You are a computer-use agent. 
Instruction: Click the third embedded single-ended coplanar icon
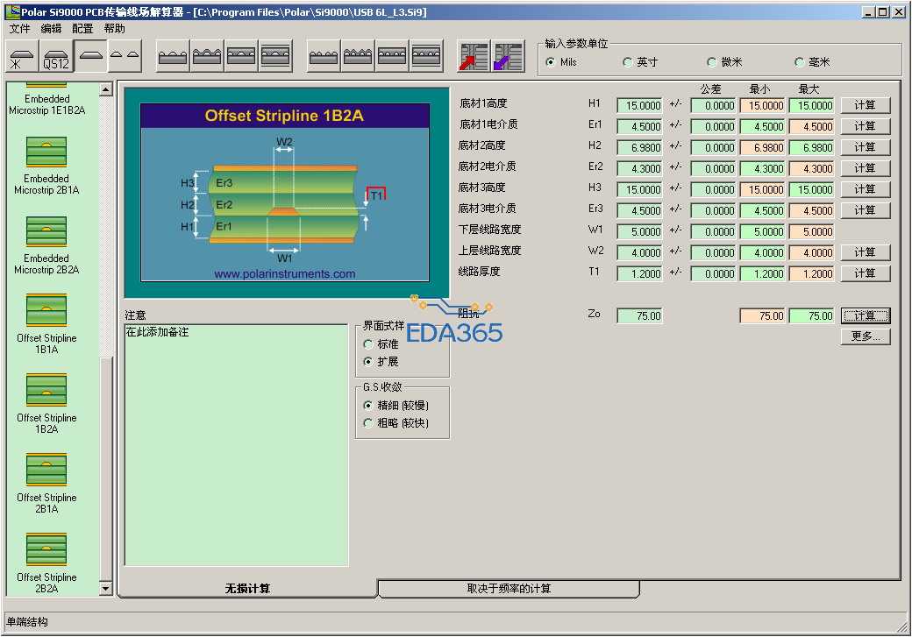(241, 56)
